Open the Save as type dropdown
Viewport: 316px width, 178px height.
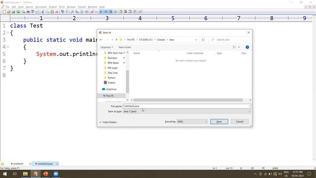coord(187,111)
